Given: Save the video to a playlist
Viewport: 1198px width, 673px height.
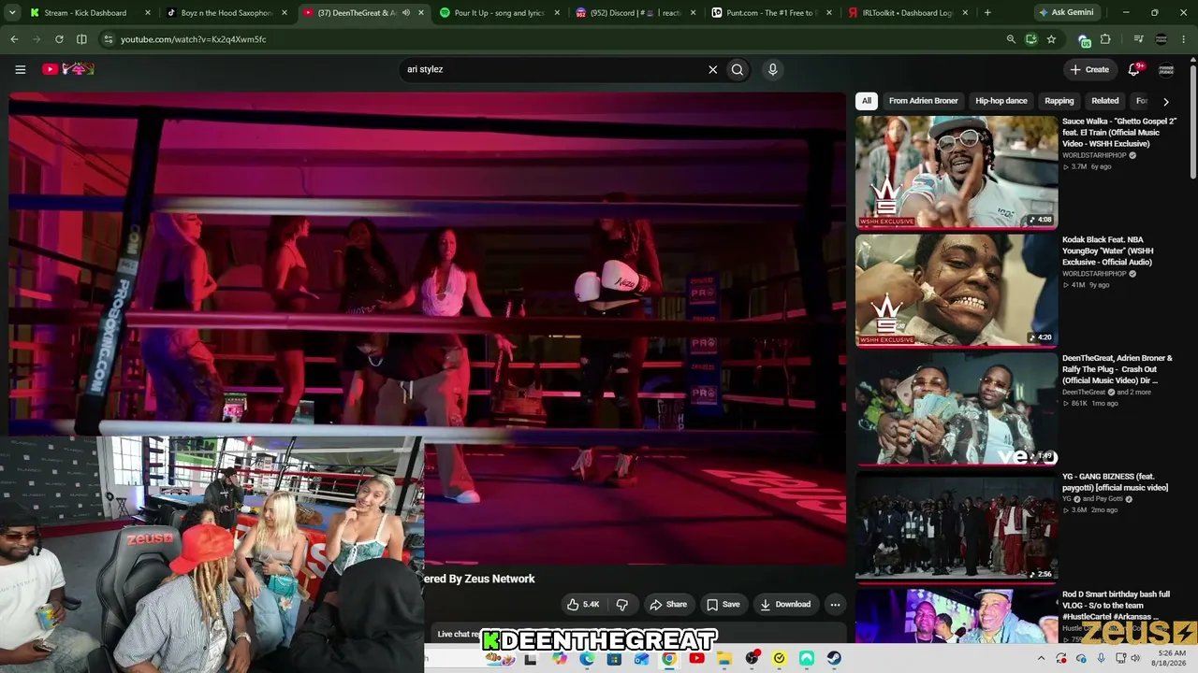Looking at the screenshot, I should click(723, 605).
